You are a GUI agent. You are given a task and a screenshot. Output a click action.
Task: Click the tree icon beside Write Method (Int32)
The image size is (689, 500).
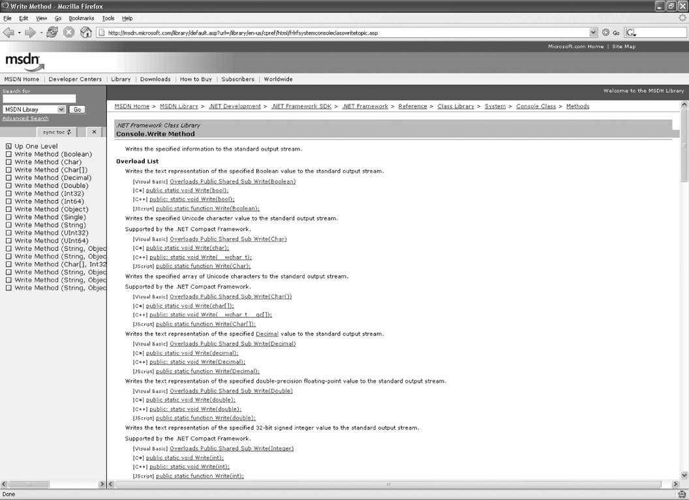tap(8, 194)
